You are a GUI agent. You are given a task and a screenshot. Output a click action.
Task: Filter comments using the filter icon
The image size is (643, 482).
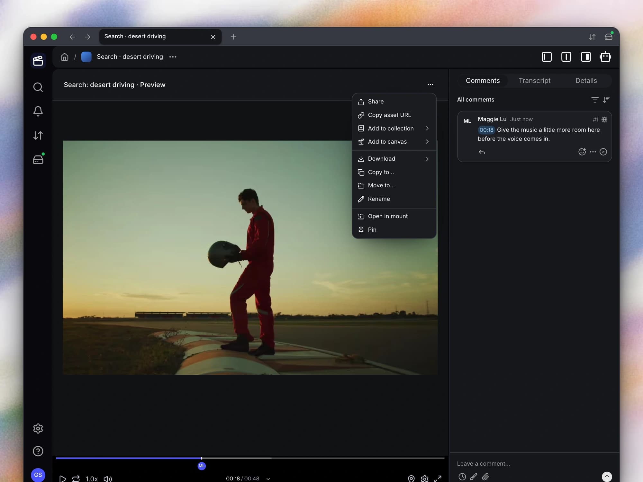(595, 100)
